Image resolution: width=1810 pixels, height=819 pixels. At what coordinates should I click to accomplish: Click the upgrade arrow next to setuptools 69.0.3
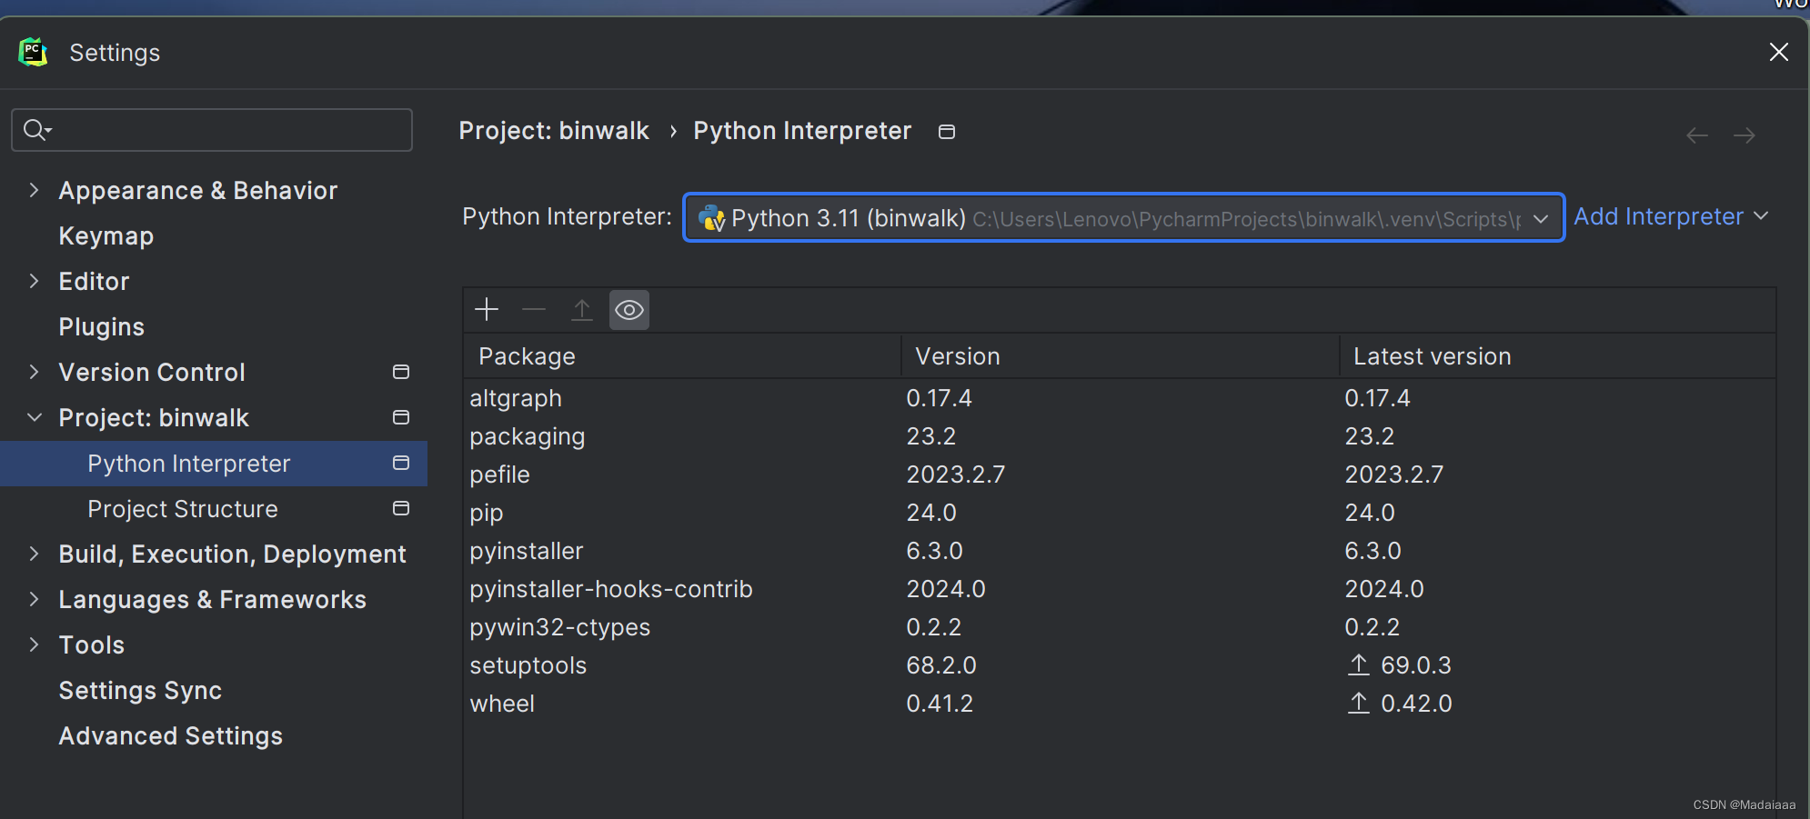1358,665
